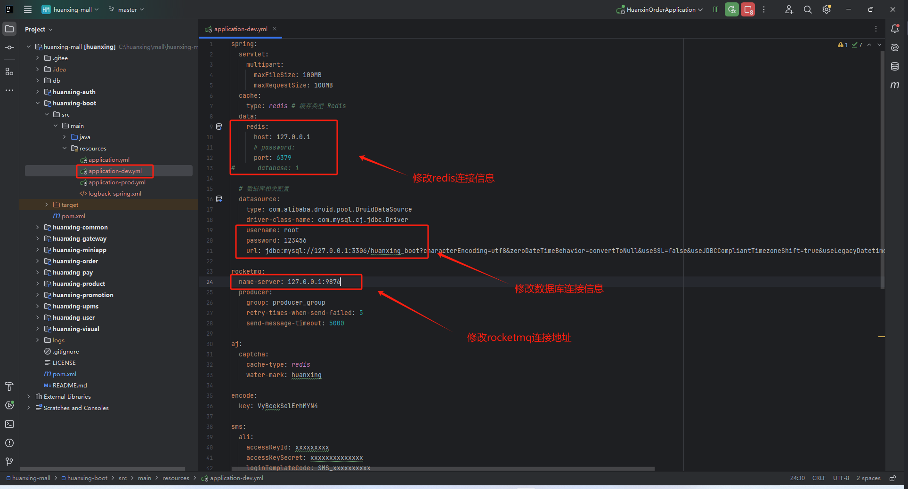This screenshot has width=908, height=489.
Task: Open the Git version control panel
Action: pos(9,462)
